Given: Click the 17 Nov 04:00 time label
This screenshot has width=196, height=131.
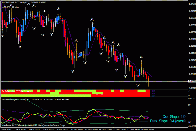Looking at the screenshot, I should 133,129.
